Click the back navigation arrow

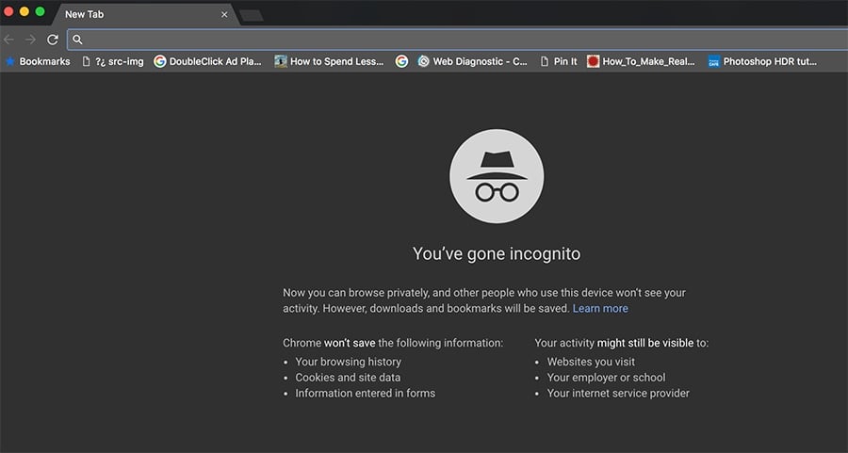pyautogui.click(x=8, y=40)
